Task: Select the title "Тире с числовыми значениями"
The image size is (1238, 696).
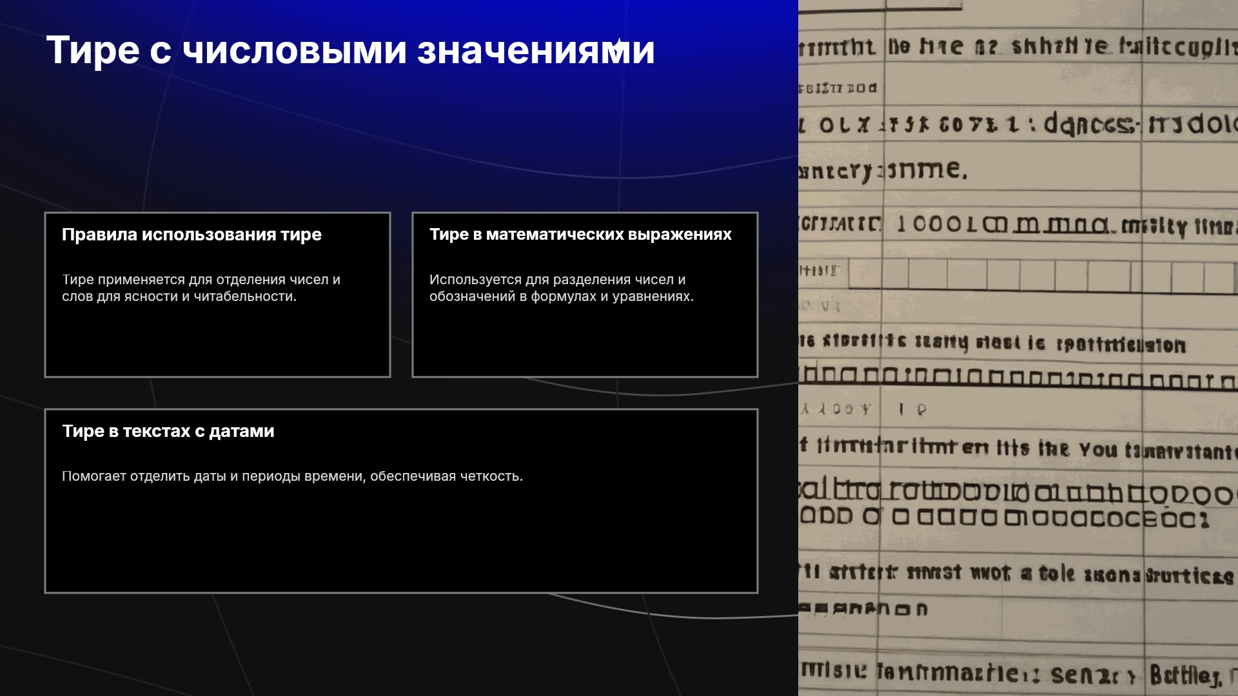Action: coord(350,50)
